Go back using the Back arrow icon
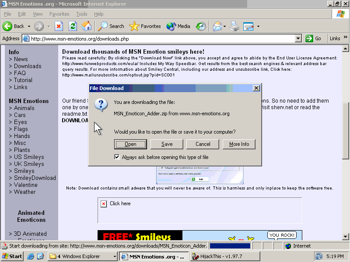This screenshot has width=350, height=262. (x=7, y=26)
